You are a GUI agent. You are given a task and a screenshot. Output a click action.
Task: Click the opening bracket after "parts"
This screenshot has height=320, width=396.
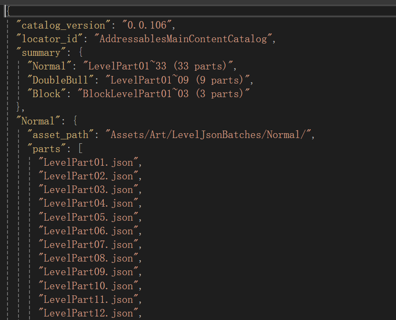[81, 149]
